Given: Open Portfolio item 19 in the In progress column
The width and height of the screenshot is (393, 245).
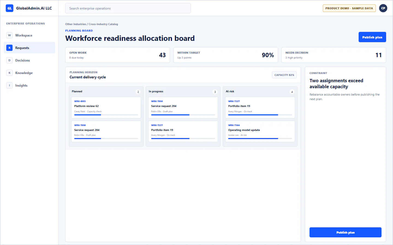Looking at the screenshot, I should tap(183, 131).
